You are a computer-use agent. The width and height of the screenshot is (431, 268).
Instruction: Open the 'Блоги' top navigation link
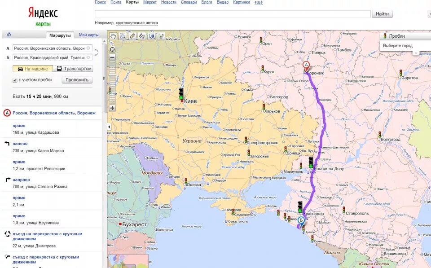[x=207, y=2]
